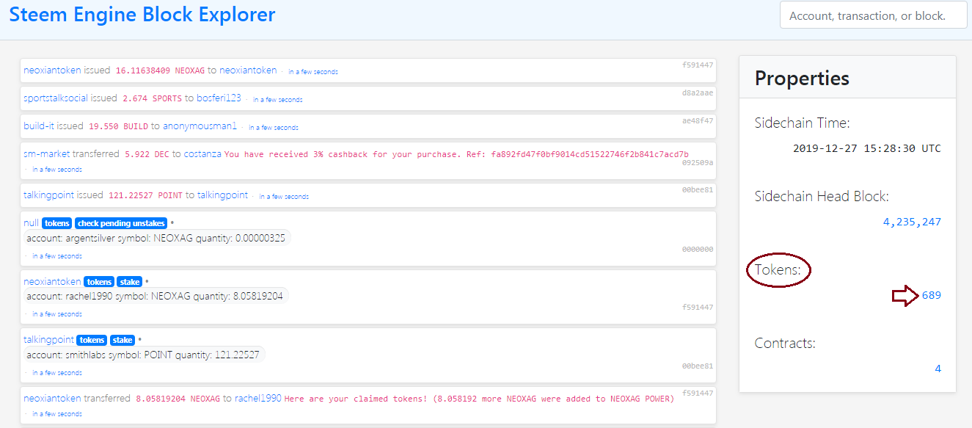Image resolution: width=972 pixels, height=428 pixels.
Task: Open rachel1990 account link in the transferred row
Action: (x=257, y=399)
